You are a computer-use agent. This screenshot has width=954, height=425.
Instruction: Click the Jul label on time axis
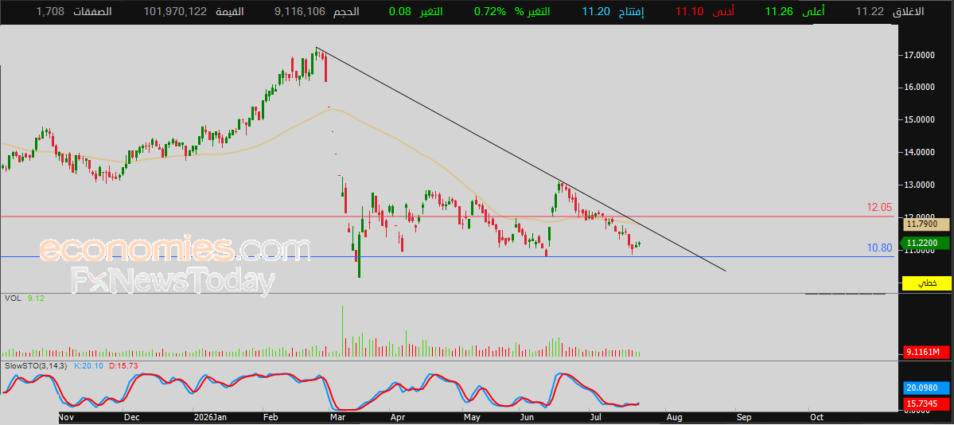point(596,419)
